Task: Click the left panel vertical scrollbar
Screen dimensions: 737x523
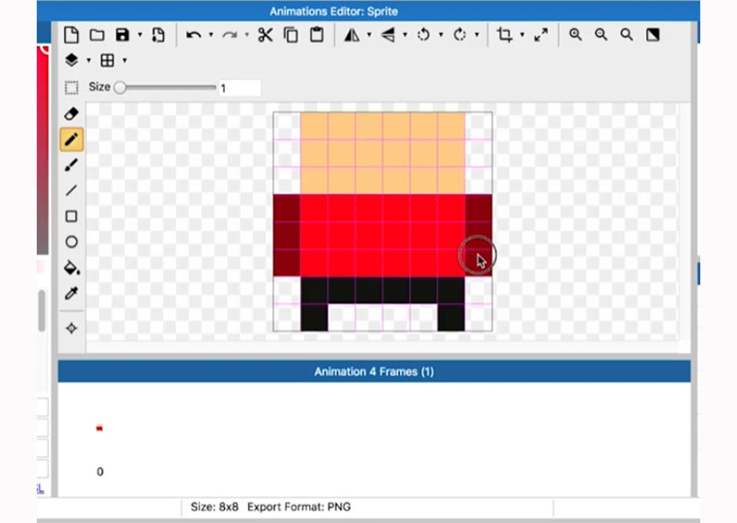Action: pos(42,311)
